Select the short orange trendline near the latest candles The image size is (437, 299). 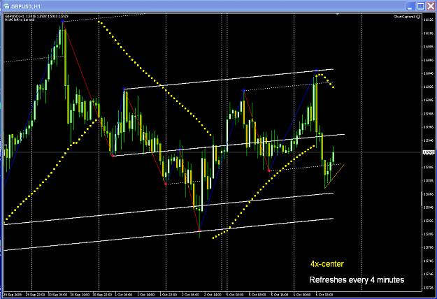coord(334,177)
